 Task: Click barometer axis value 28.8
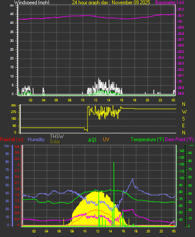tap(181, 93)
